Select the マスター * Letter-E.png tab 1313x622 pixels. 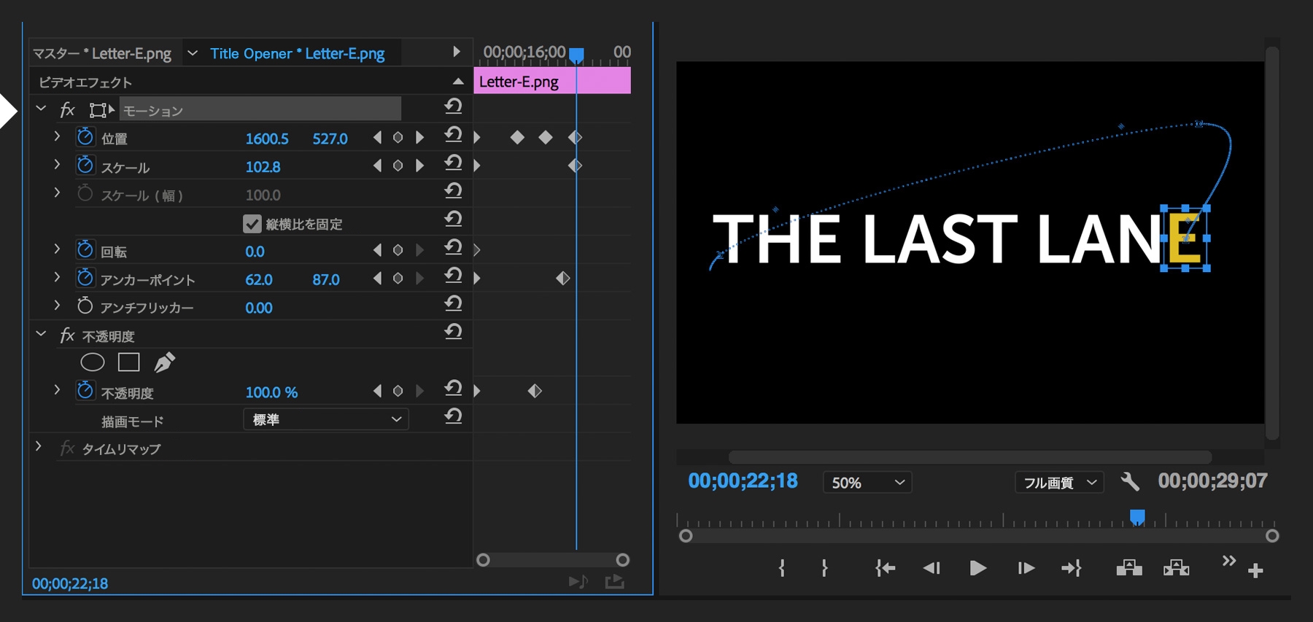102,53
